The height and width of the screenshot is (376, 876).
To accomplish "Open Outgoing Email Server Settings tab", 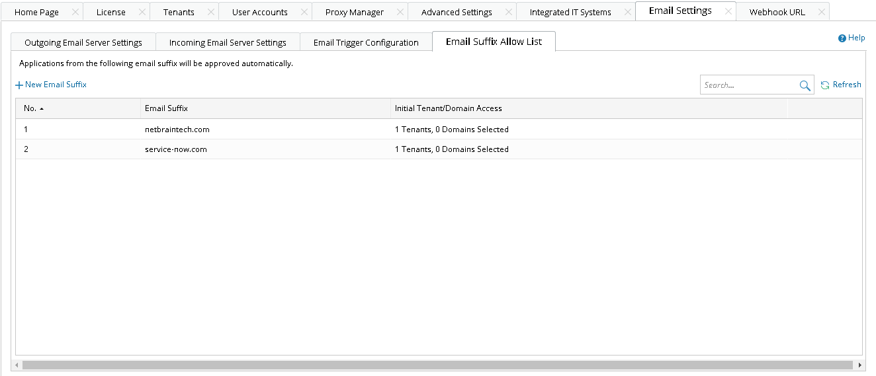I will [x=83, y=42].
